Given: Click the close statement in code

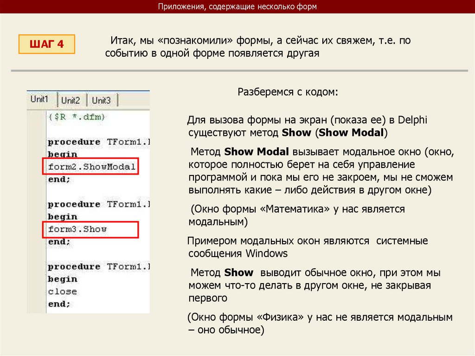Looking at the screenshot, I should click(63, 291).
